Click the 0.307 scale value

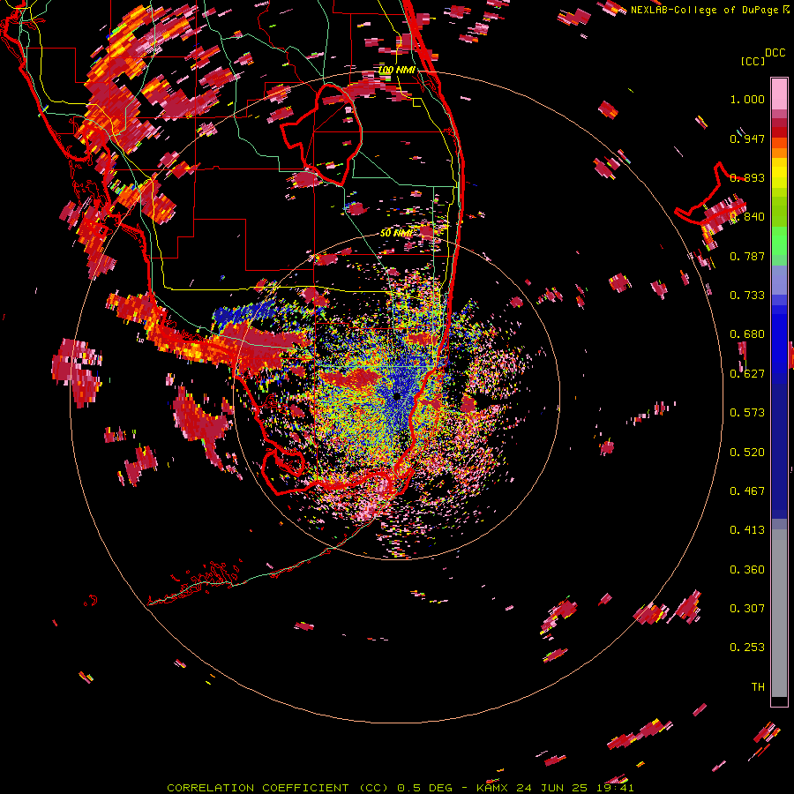[747, 609]
